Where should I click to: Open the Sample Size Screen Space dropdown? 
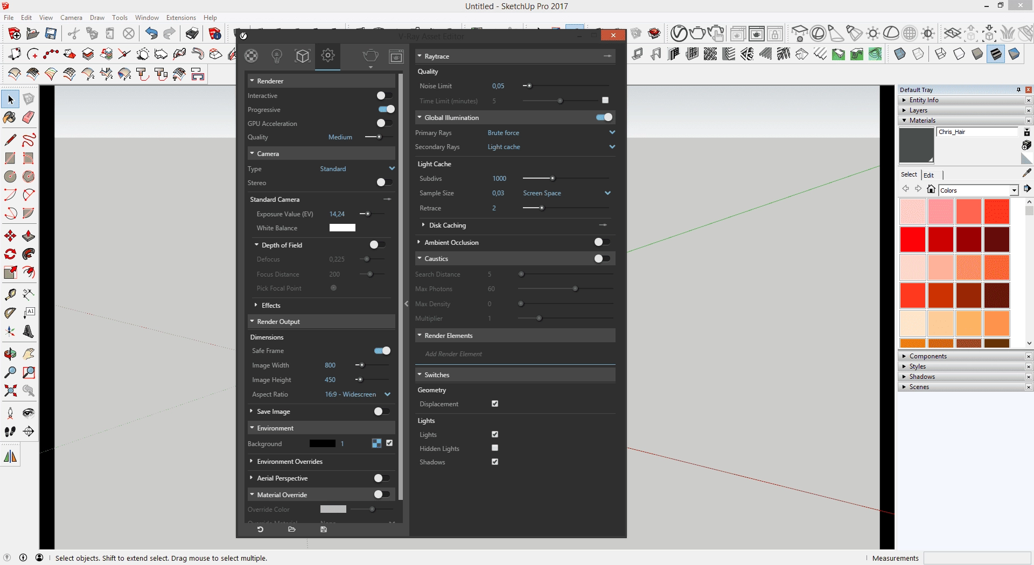pos(567,193)
